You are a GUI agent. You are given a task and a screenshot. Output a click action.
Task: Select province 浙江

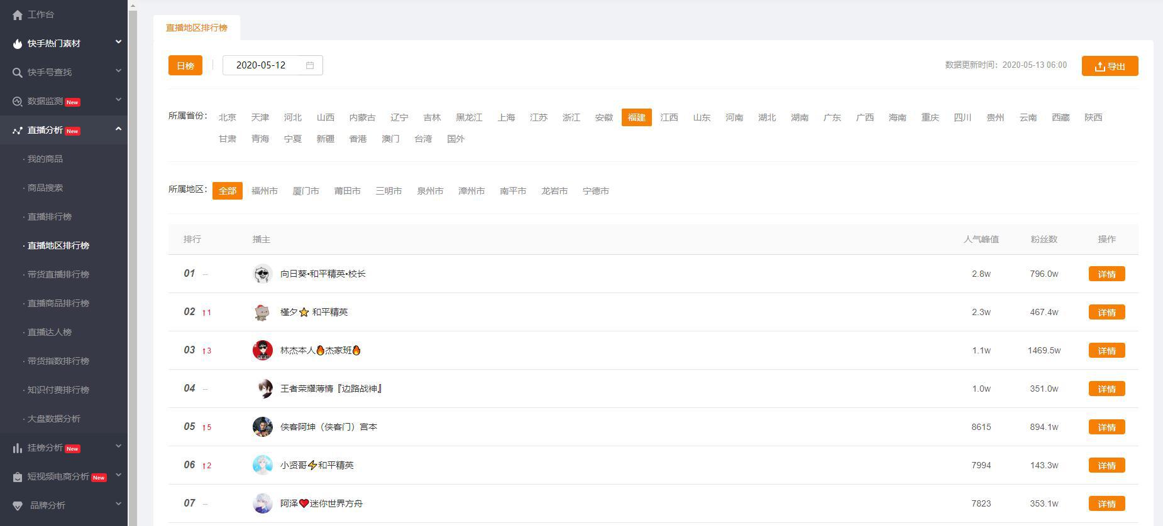tap(571, 117)
